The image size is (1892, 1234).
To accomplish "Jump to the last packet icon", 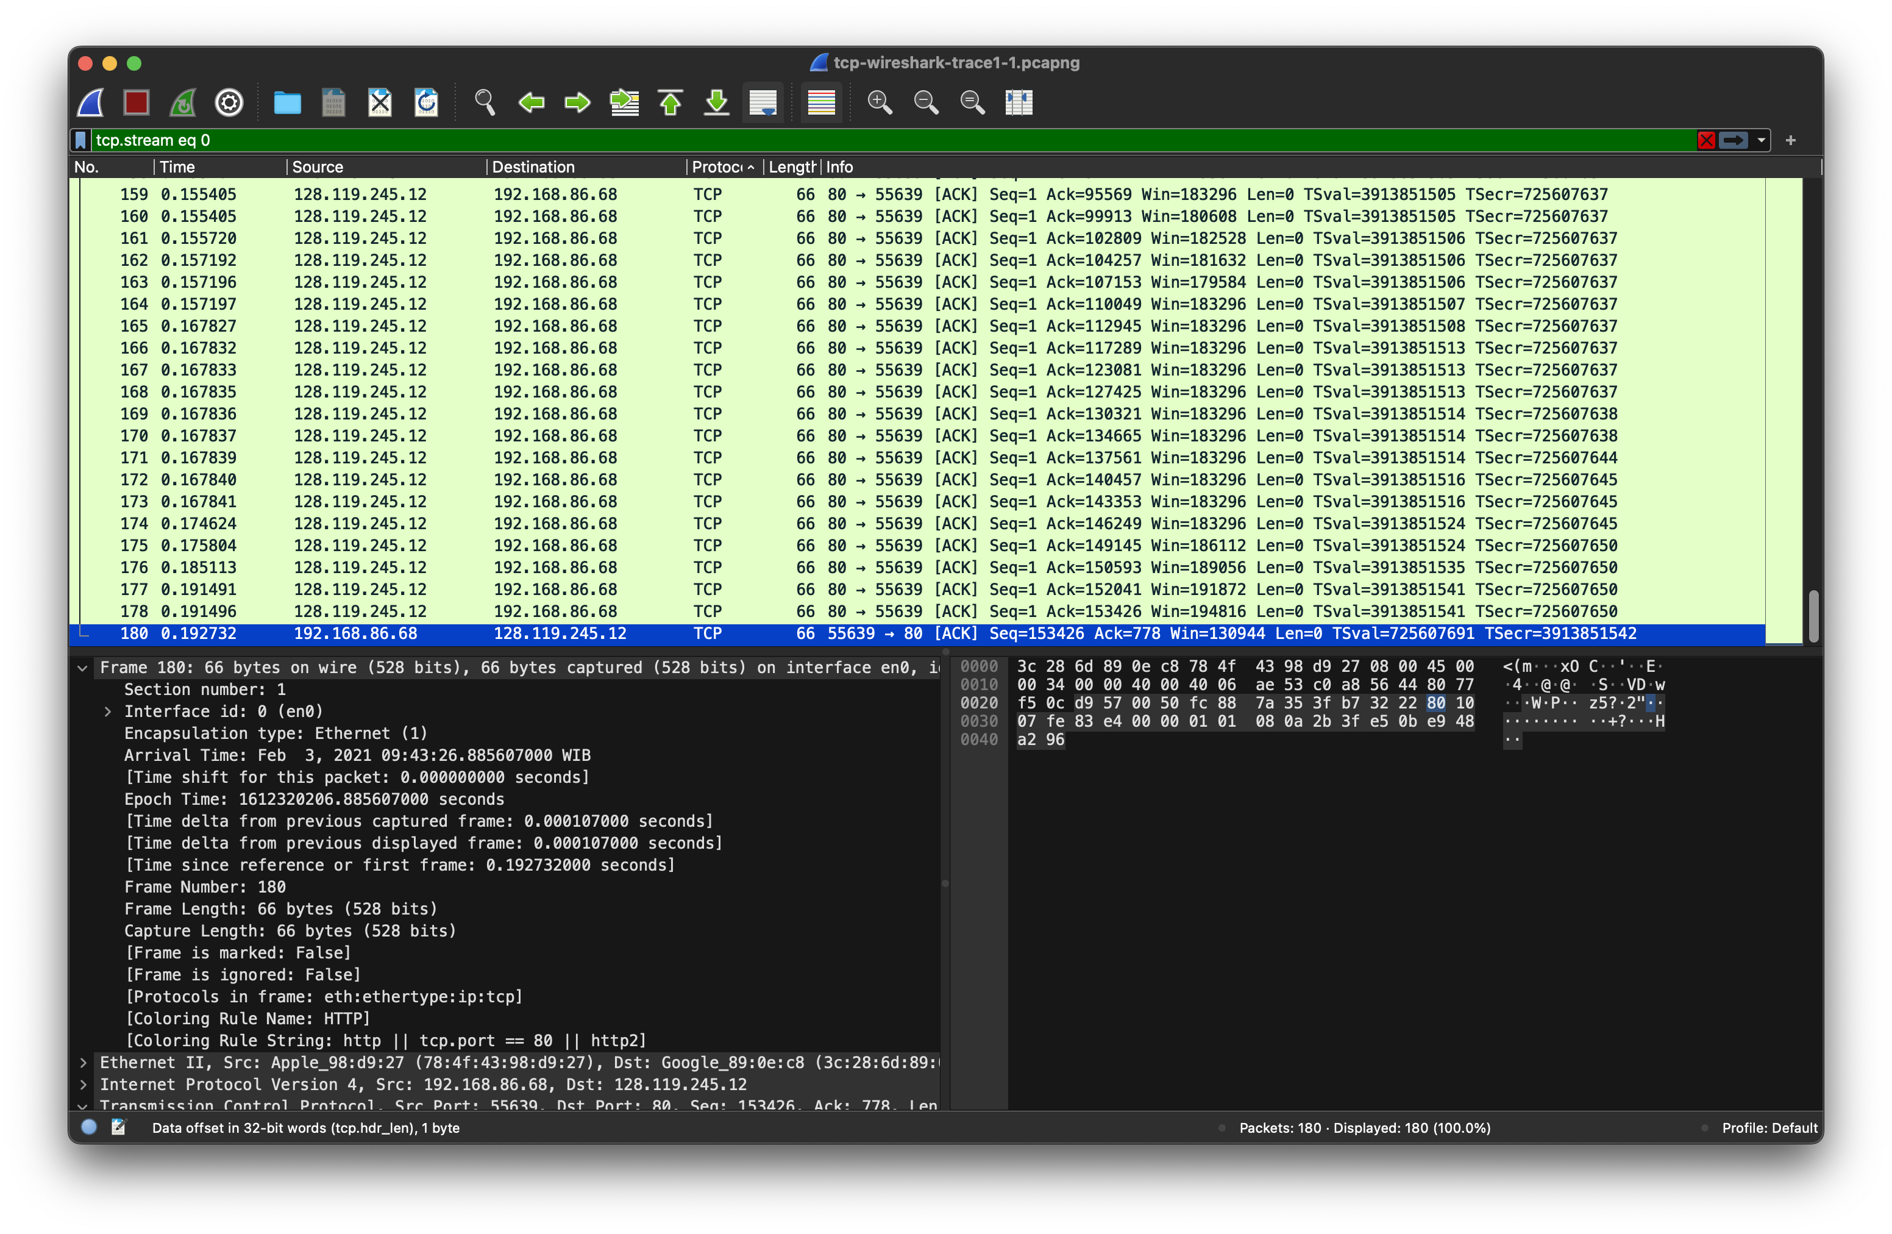I will [x=716, y=102].
